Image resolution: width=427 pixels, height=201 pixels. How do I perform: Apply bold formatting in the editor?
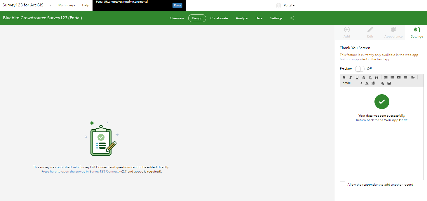point(344,78)
